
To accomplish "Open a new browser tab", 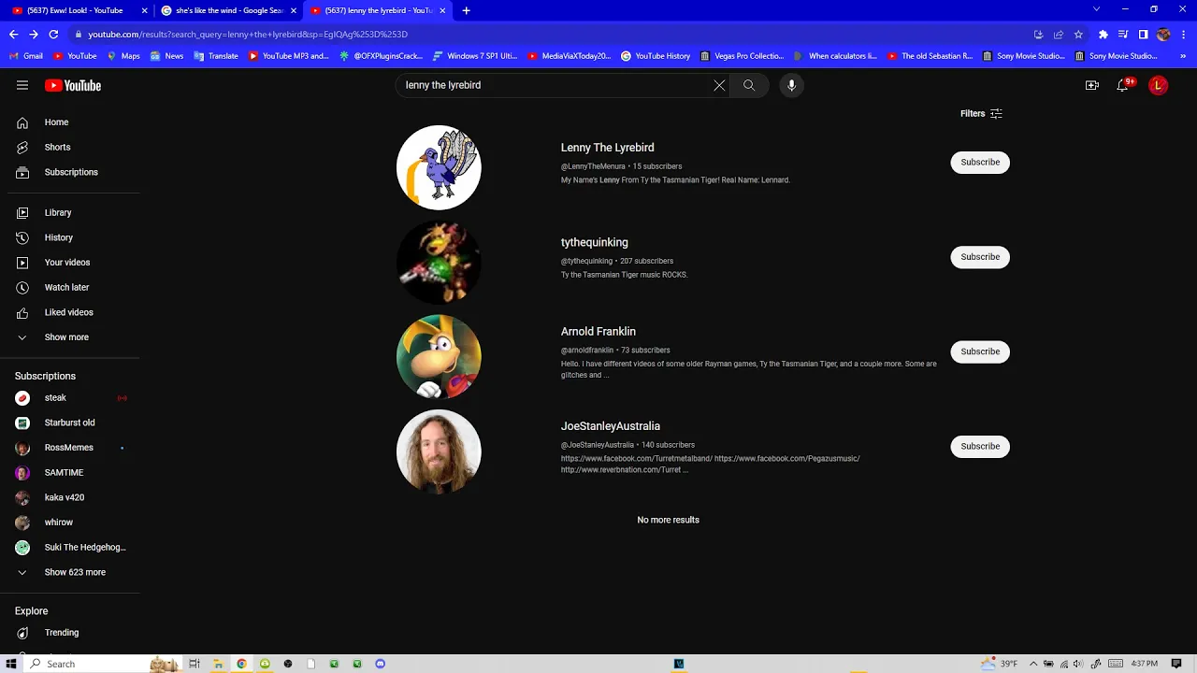I will pos(466,10).
